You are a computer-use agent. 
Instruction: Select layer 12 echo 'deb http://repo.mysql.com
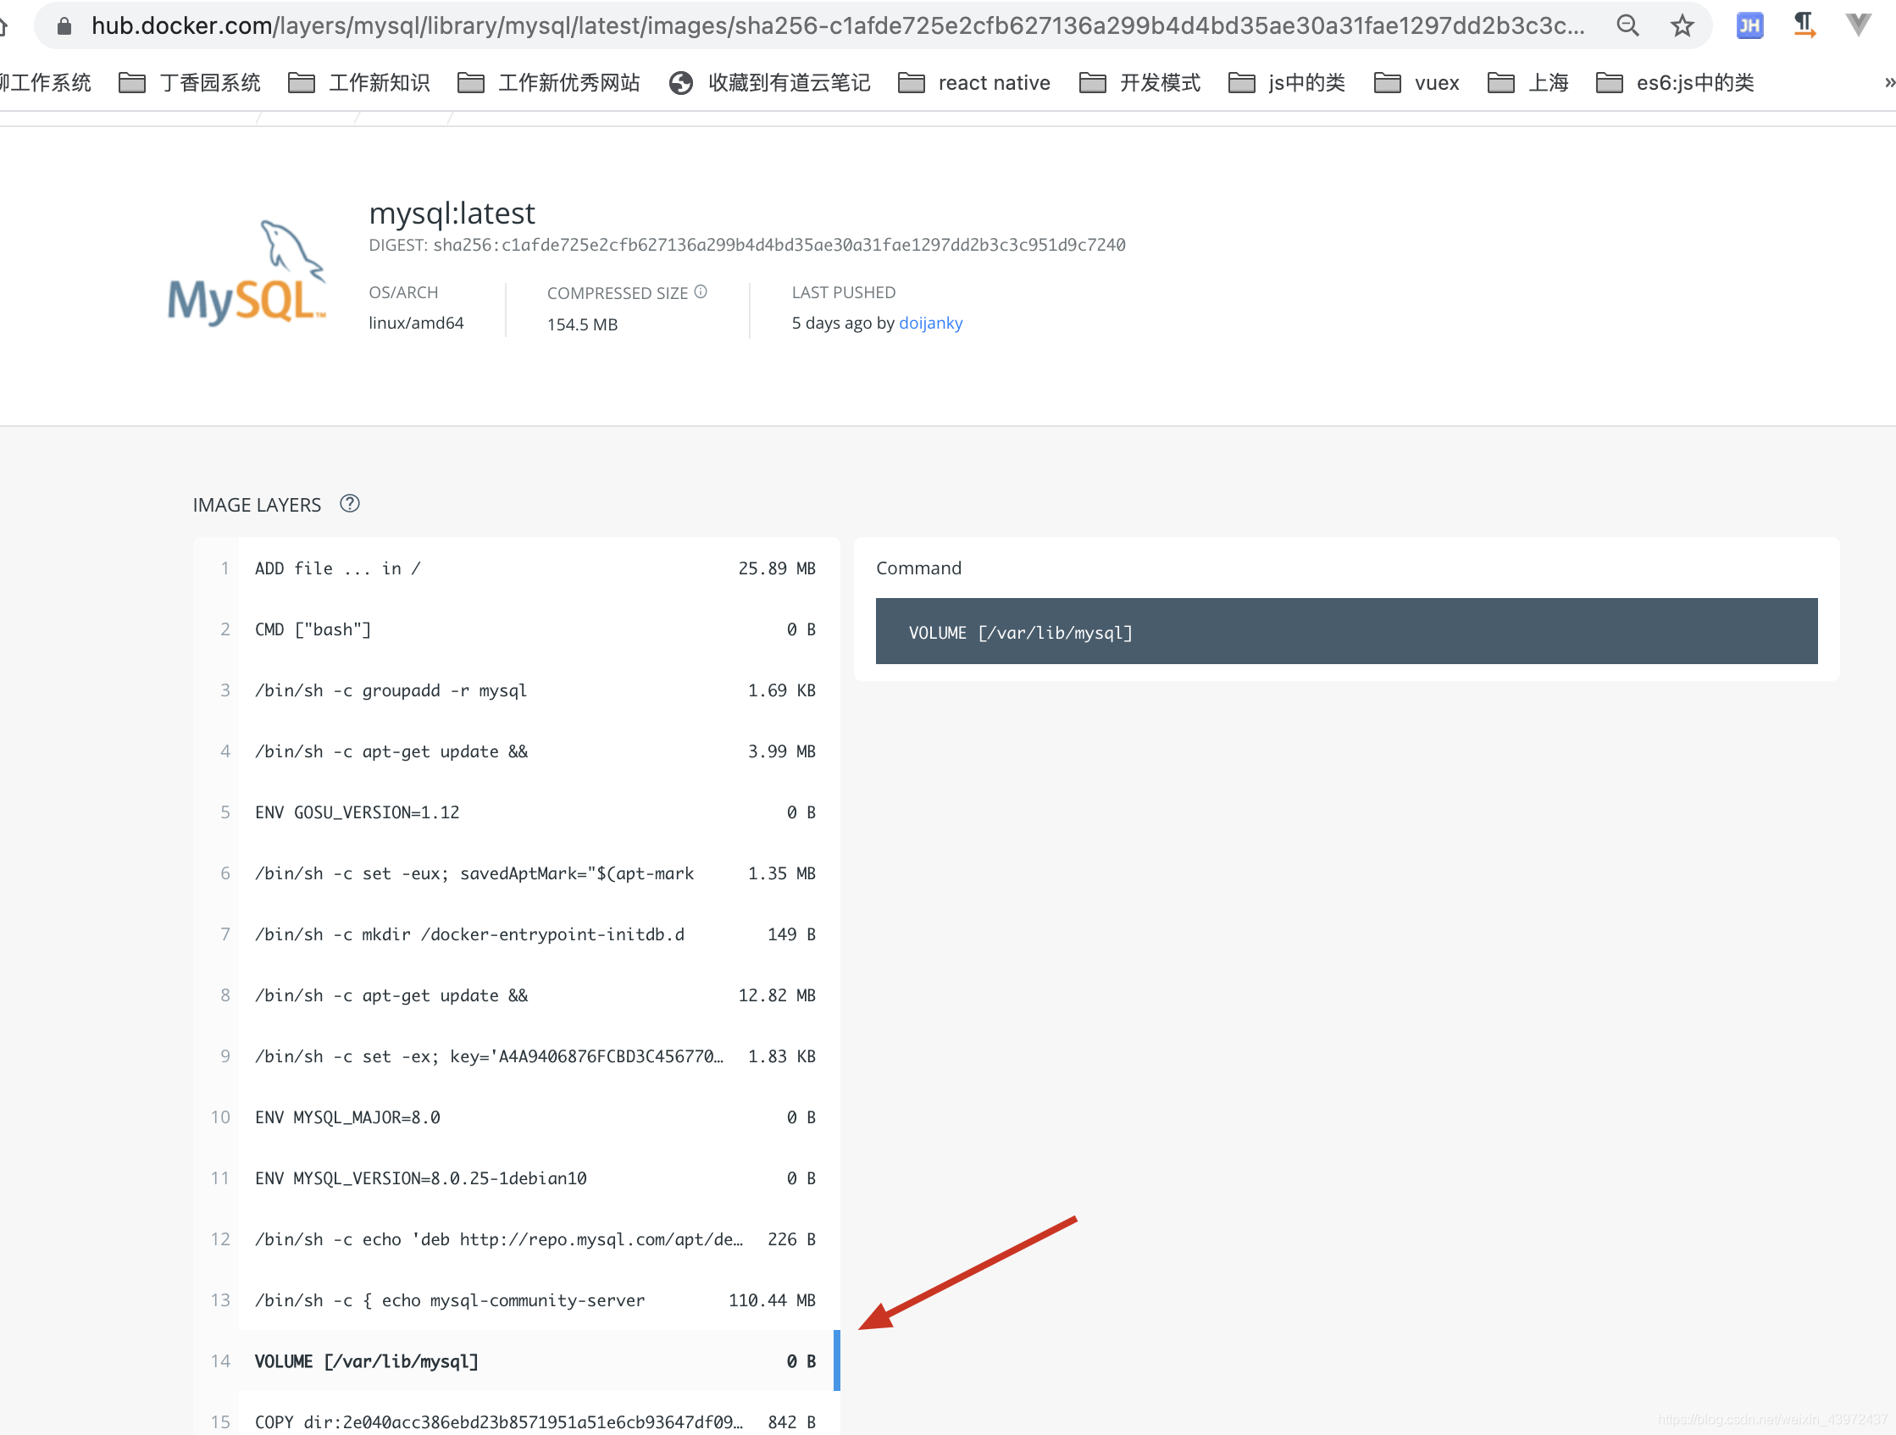pyautogui.click(x=517, y=1238)
